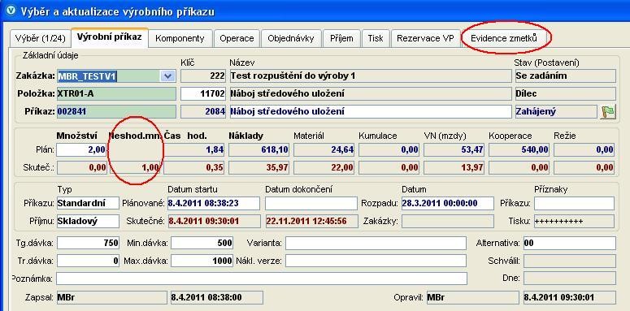This screenshot has height=311, width=630.
Task: Go to the Příjem tab
Action: (x=341, y=38)
